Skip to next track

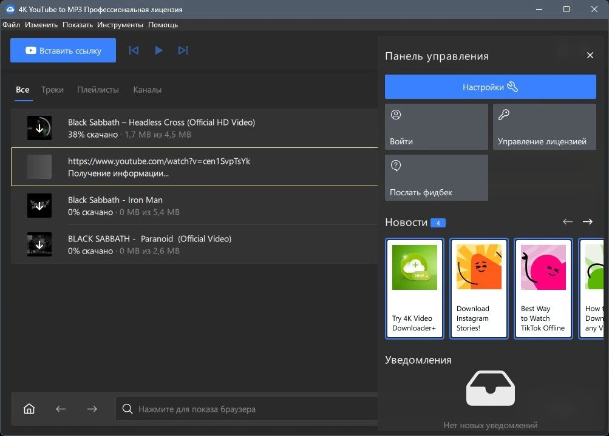pos(183,50)
